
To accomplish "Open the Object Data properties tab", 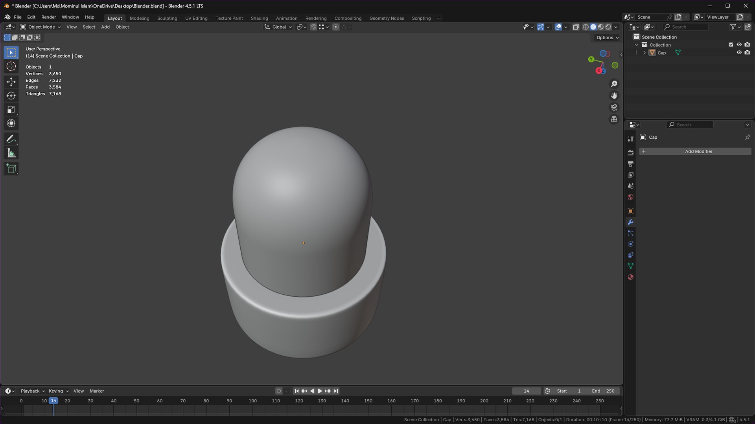I will click(x=630, y=266).
